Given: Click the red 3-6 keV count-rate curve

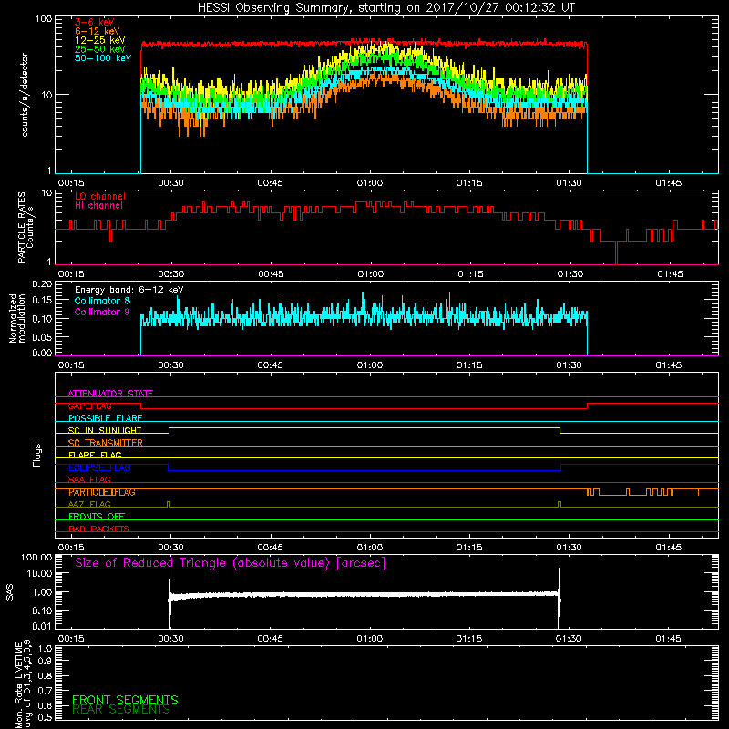Looking at the screenshot, I should (x=364, y=44).
